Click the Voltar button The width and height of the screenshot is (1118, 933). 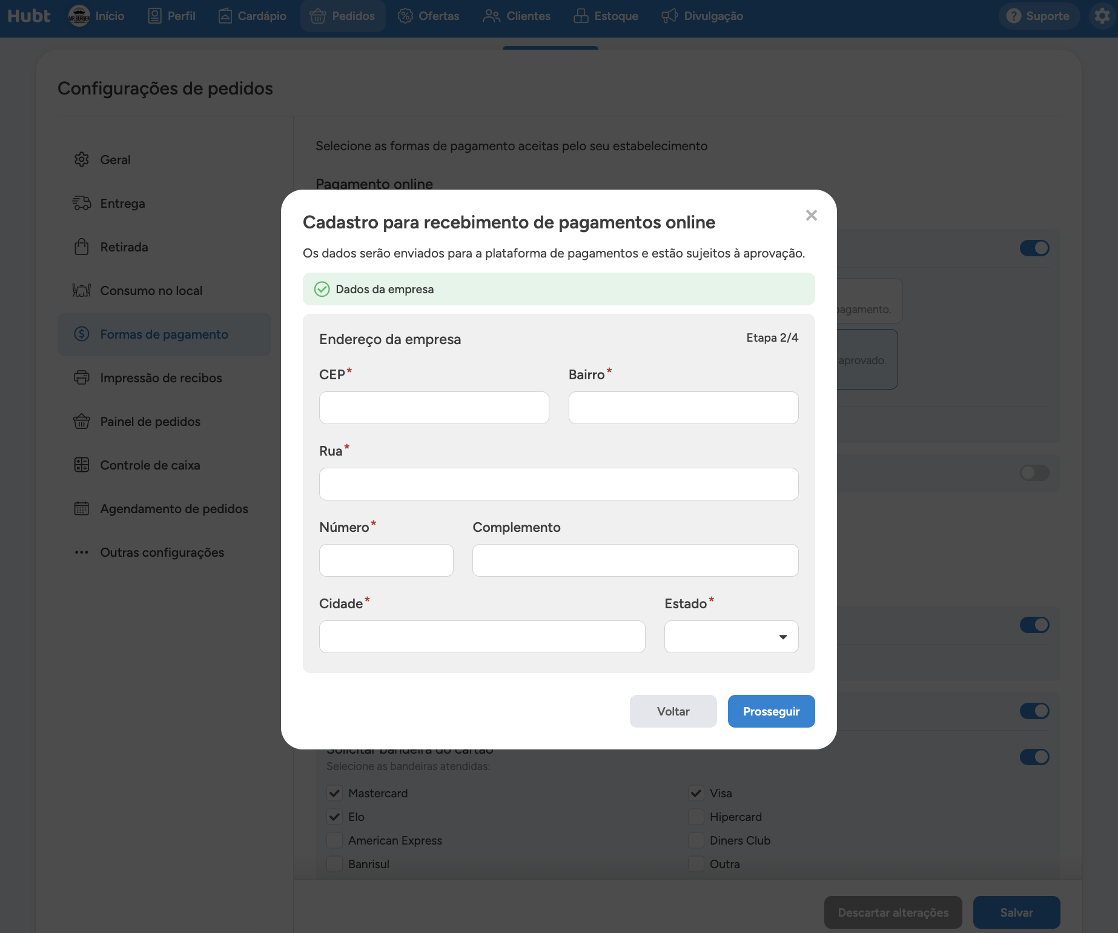(673, 711)
